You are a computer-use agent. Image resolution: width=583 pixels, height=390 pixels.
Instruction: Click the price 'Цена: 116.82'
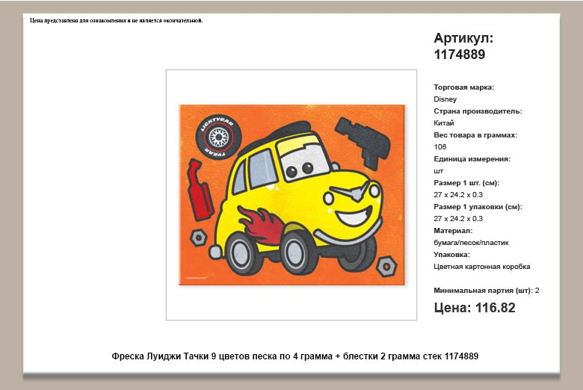475,308
